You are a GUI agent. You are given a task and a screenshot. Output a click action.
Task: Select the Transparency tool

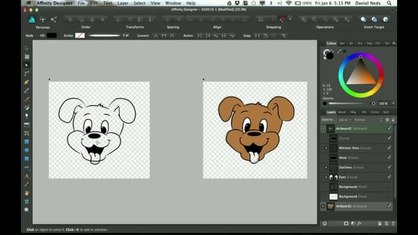pyautogui.click(x=26, y=116)
